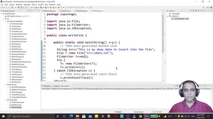Open the New dropdown arrow in toolbar
The width and height of the screenshot is (213, 119).
pos(4,8)
